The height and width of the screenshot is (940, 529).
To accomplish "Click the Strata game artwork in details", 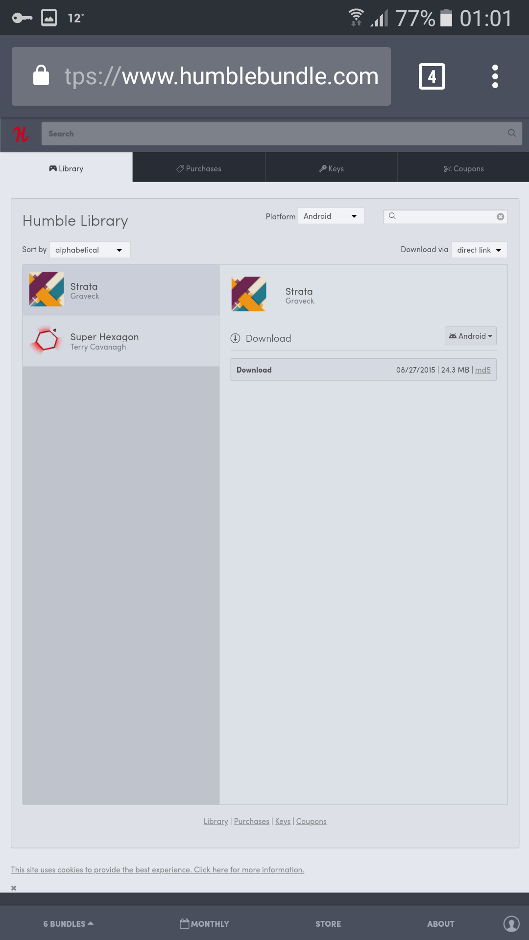I will click(x=249, y=294).
